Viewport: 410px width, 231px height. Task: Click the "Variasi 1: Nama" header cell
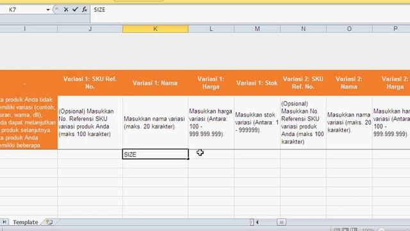tap(155, 83)
